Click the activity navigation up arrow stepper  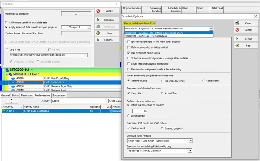coord(11,100)
